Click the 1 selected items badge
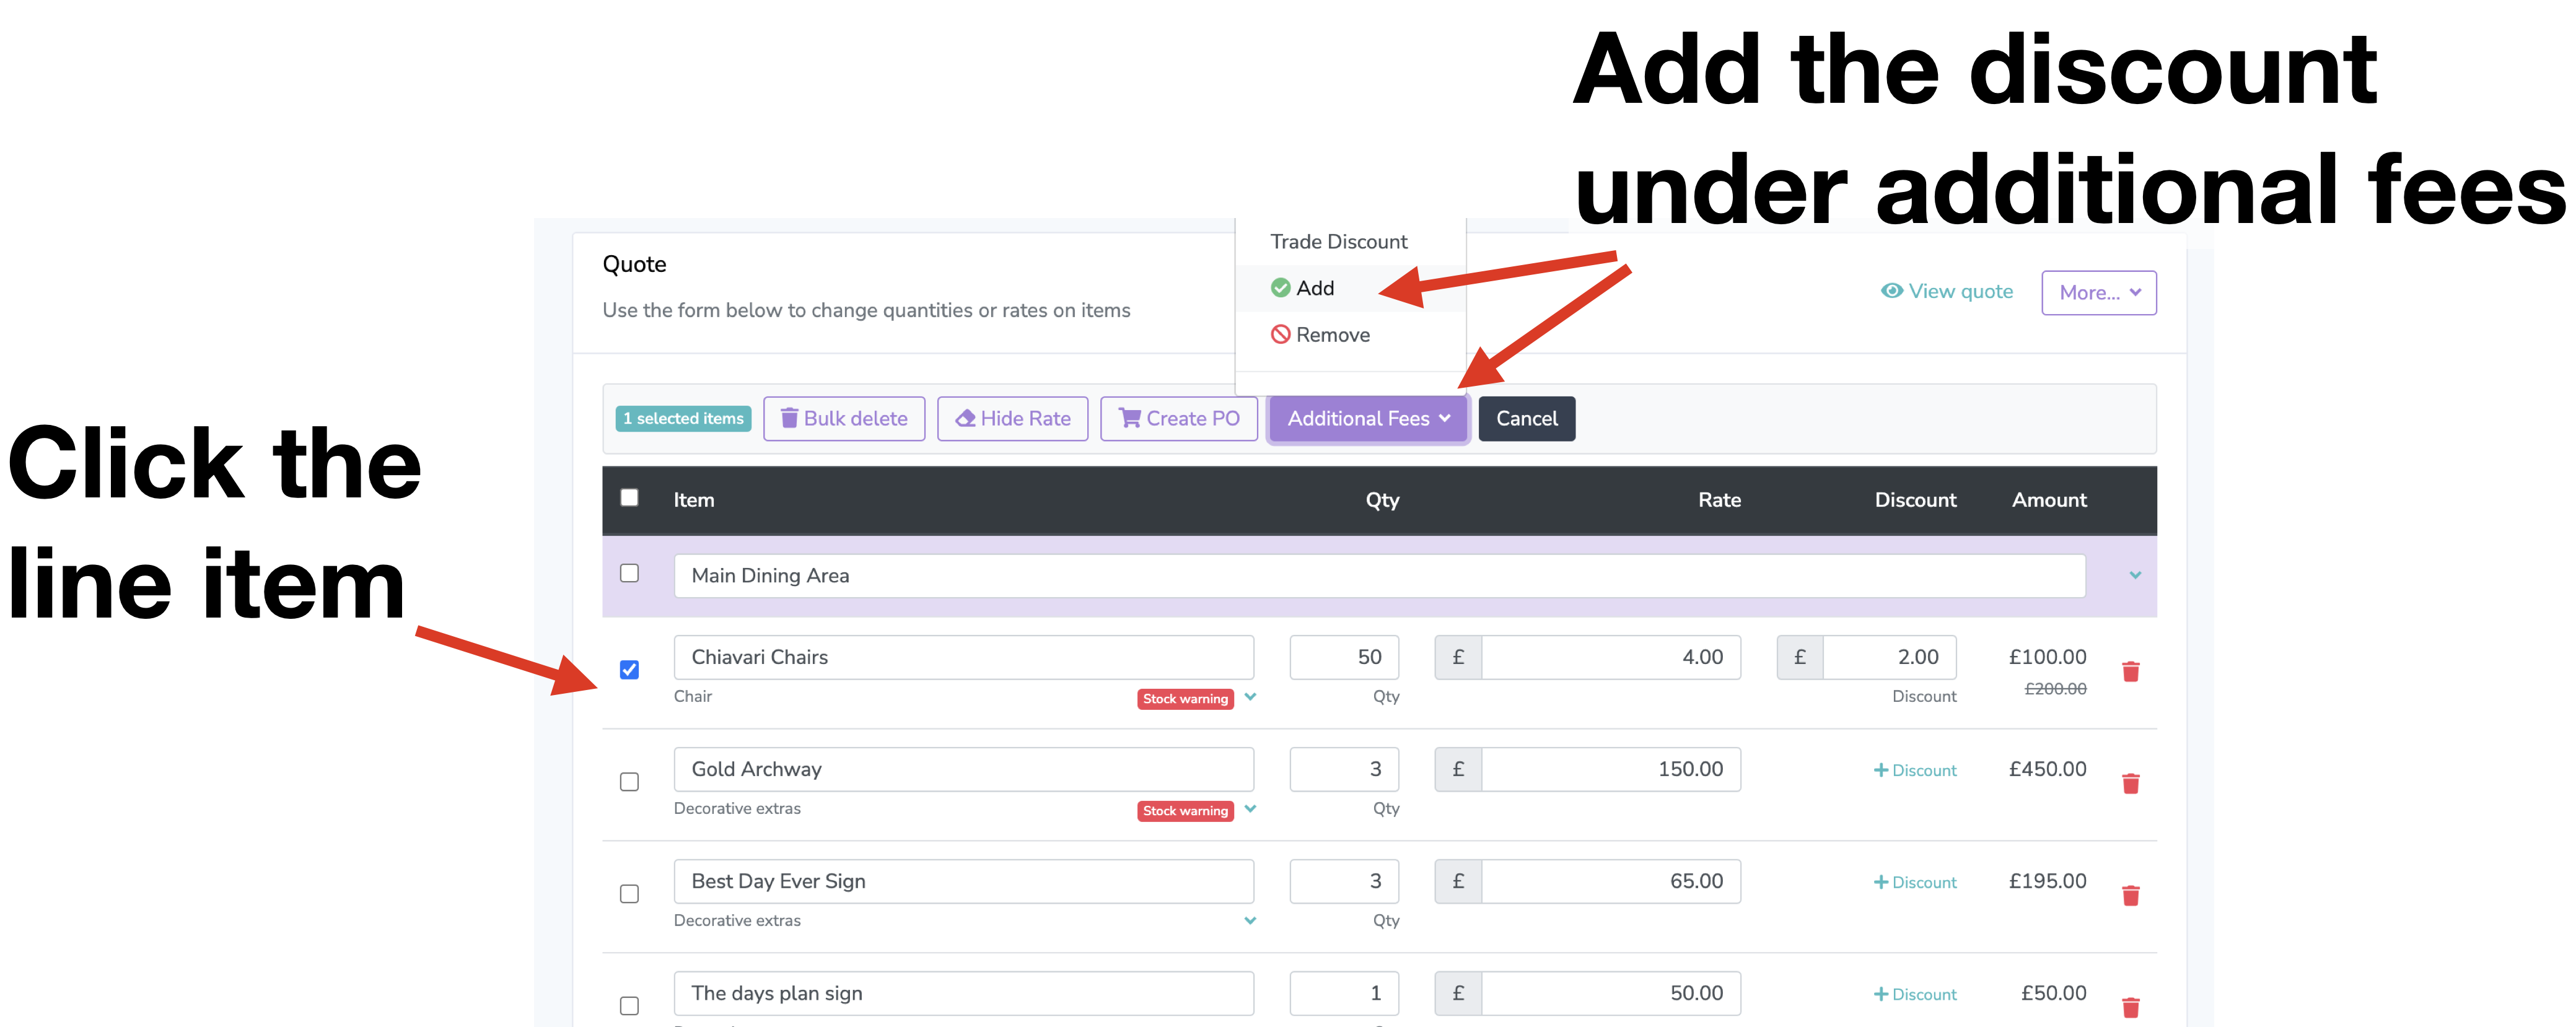Image resolution: width=2576 pixels, height=1027 pixels. point(683,419)
